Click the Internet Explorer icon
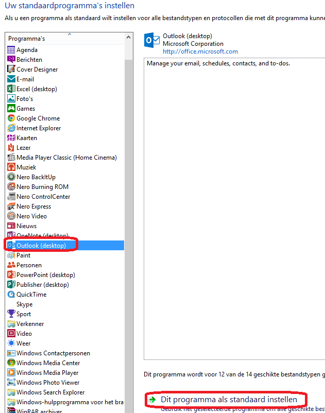 [11, 128]
